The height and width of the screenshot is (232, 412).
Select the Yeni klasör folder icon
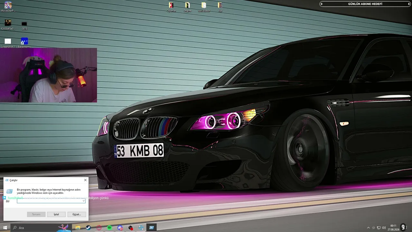pos(204,7)
